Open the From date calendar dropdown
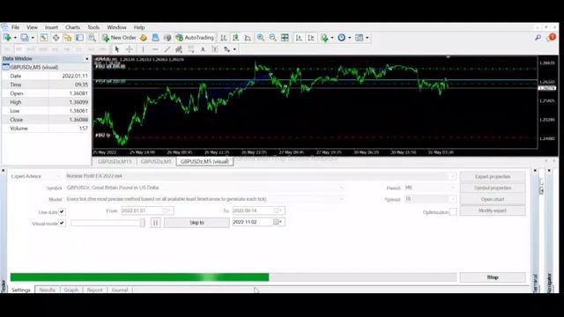The height and width of the screenshot is (317, 564). coord(167,210)
